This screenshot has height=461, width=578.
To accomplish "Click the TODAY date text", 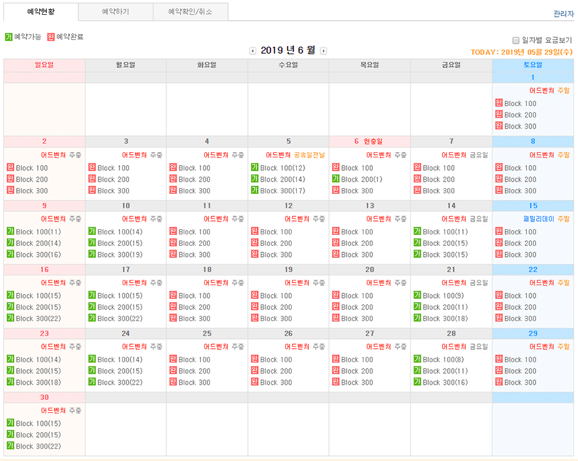I will [521, 52].
